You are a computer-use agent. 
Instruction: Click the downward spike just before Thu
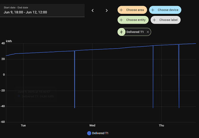[153, 77]
